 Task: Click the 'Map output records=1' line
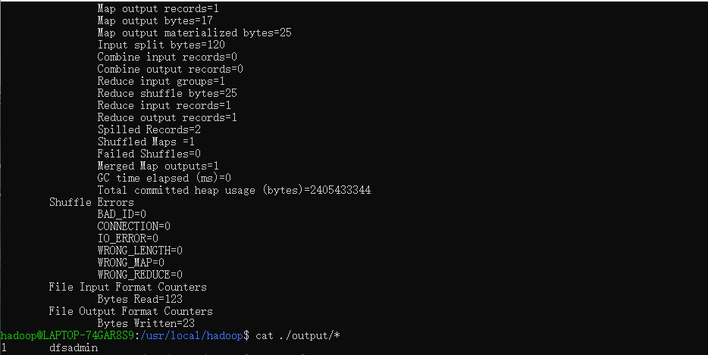[158, 9]
